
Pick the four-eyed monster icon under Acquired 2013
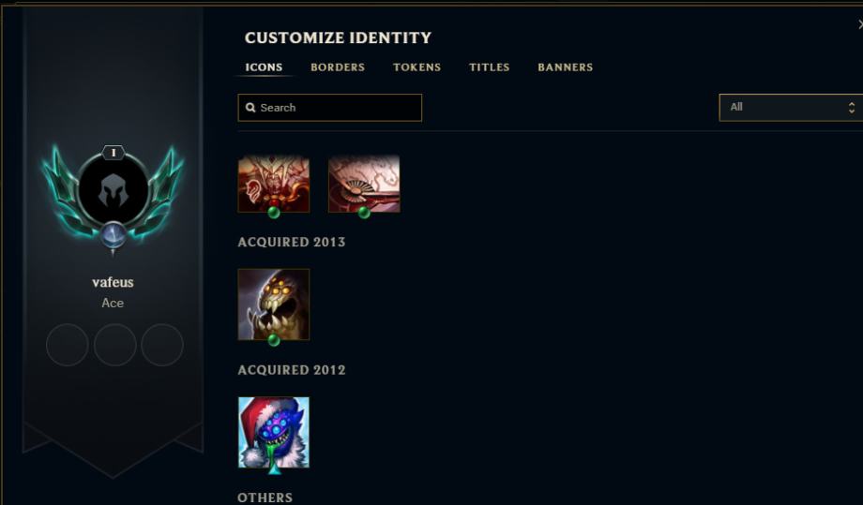274,304
